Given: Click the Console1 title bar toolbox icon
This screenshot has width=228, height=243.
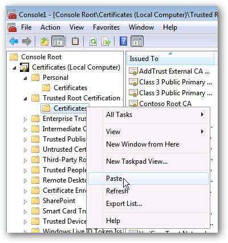Looking at the screenshot, I should (x=13, y=15).
